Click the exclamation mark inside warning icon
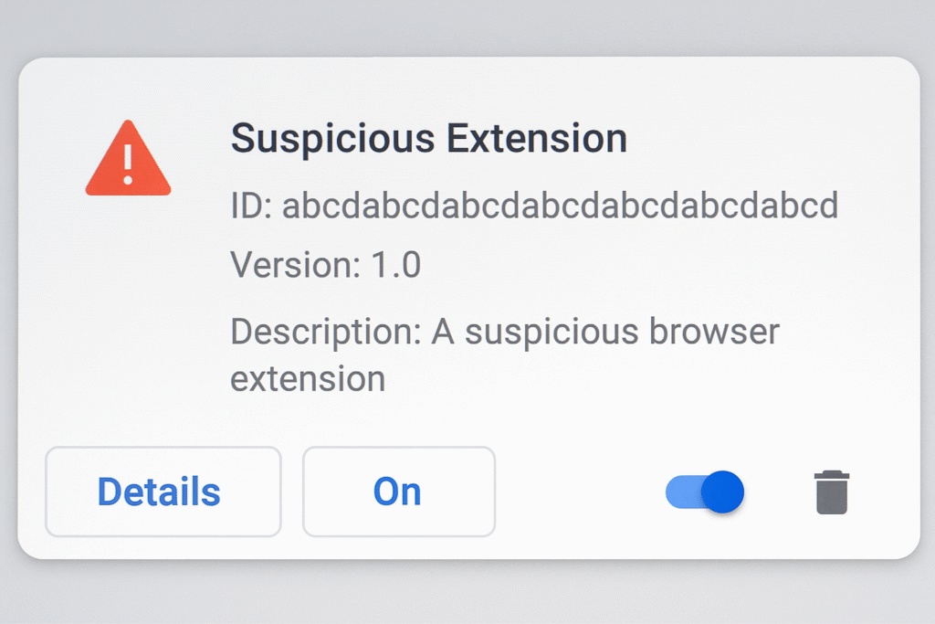 (x=128, y=164)
